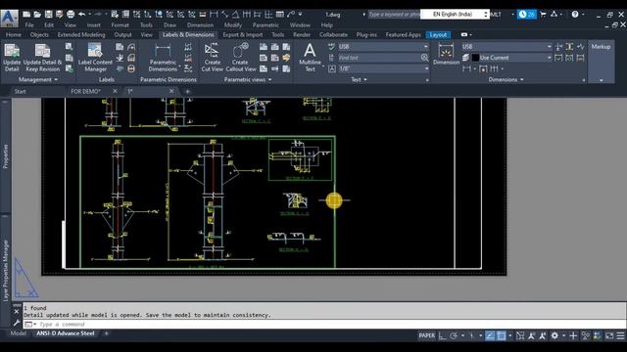Viewport: 627px width, 352px height.
Task: Click the workspace settings gear icon
Action: coord(555,336)
